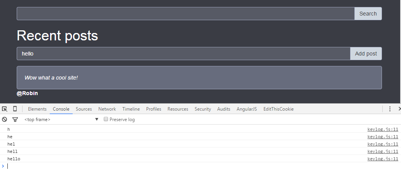Viewport: 401px width, 170px height.
Task: Click the console filter funnel icon
Action: point(15,120)
